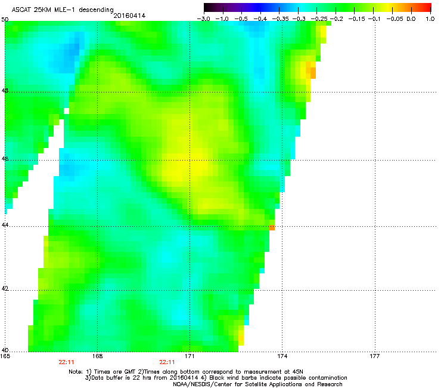This screenshot has width=441, height=388.
Task: Click the date label 20160414 in title
Action: [x=129, y=16]
